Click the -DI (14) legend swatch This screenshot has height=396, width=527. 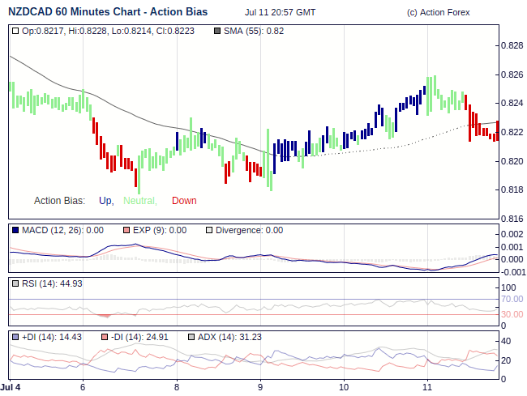click(x=104, y=337)
